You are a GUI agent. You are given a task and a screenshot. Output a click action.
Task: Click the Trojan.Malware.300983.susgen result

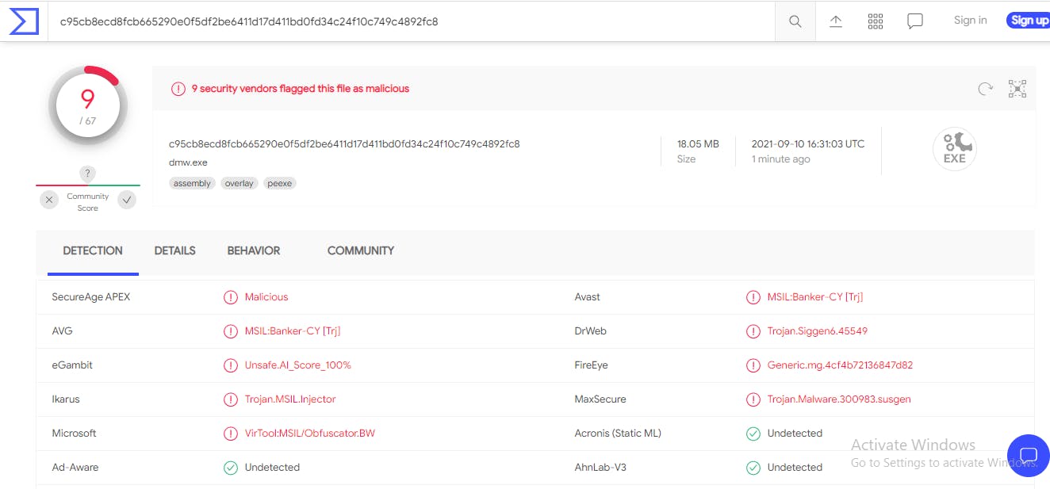[x=839, y=399]
